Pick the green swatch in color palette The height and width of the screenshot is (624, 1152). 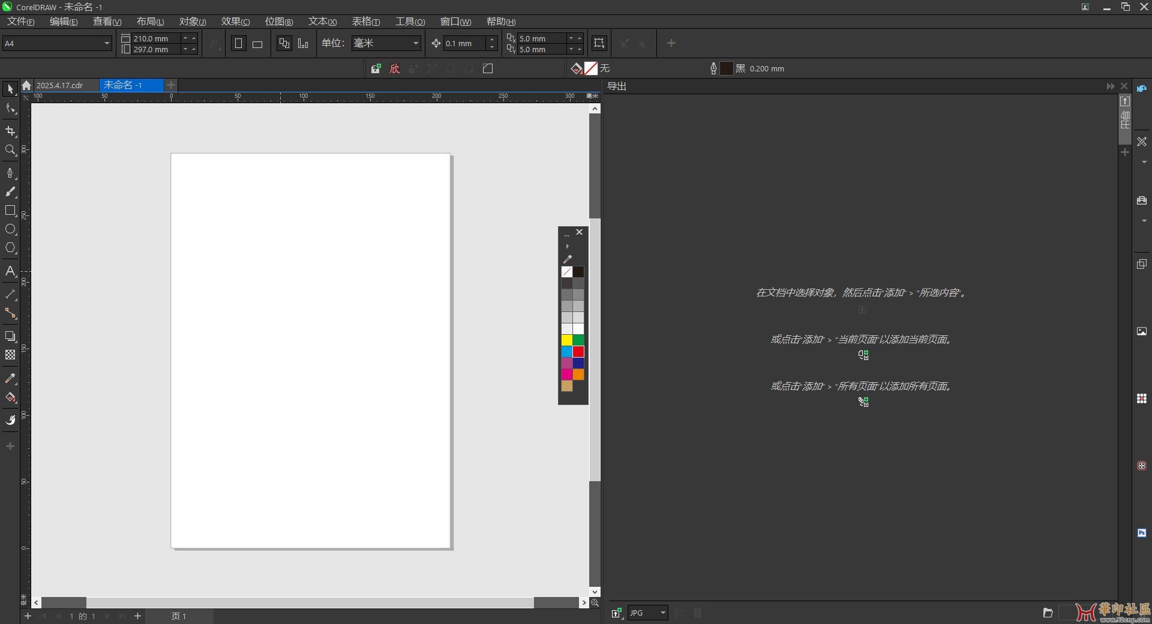click(578, 340)
